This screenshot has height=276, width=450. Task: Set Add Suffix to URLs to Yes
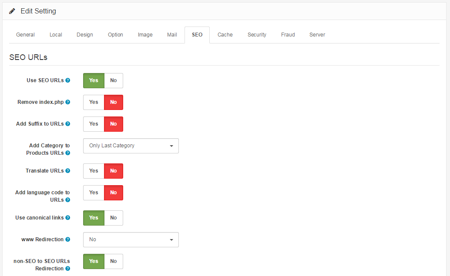94,124
